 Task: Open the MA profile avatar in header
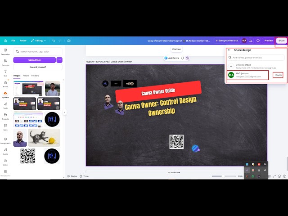coord(244,40)
